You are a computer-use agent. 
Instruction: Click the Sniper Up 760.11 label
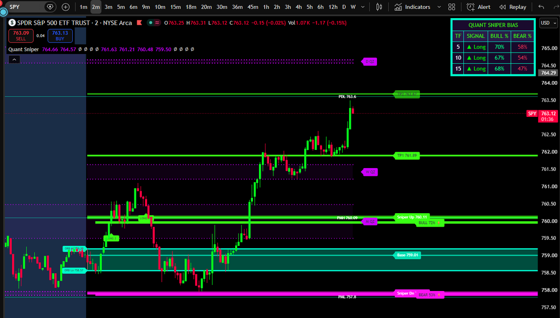click(412, 217)
